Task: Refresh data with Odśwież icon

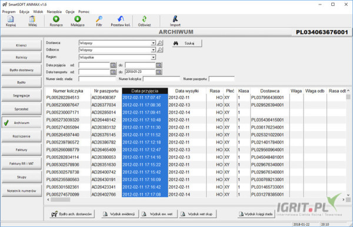Action: tap(144, 19)
